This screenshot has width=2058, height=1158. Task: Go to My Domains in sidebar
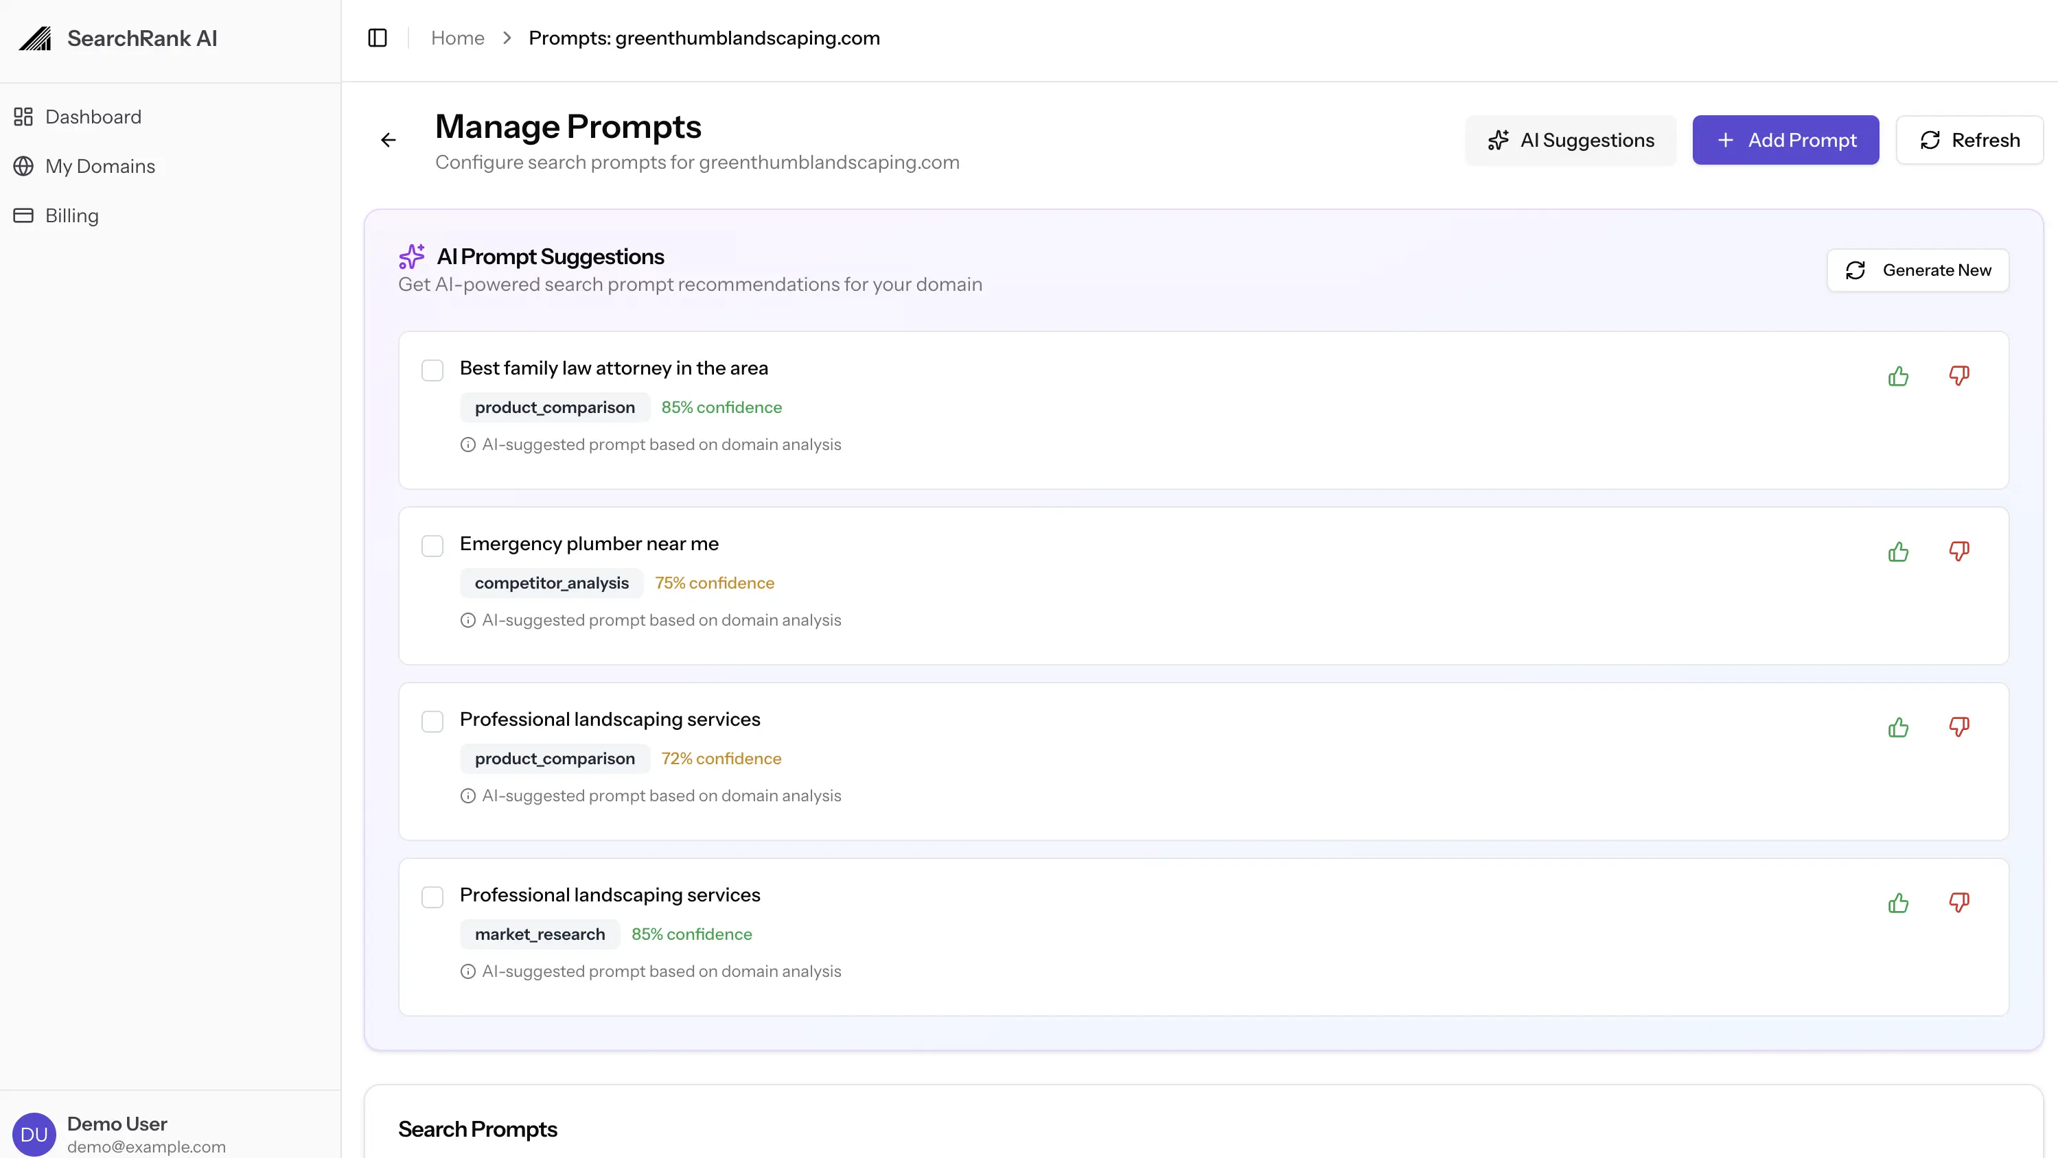pyautogui.click(x=100, y=166)
